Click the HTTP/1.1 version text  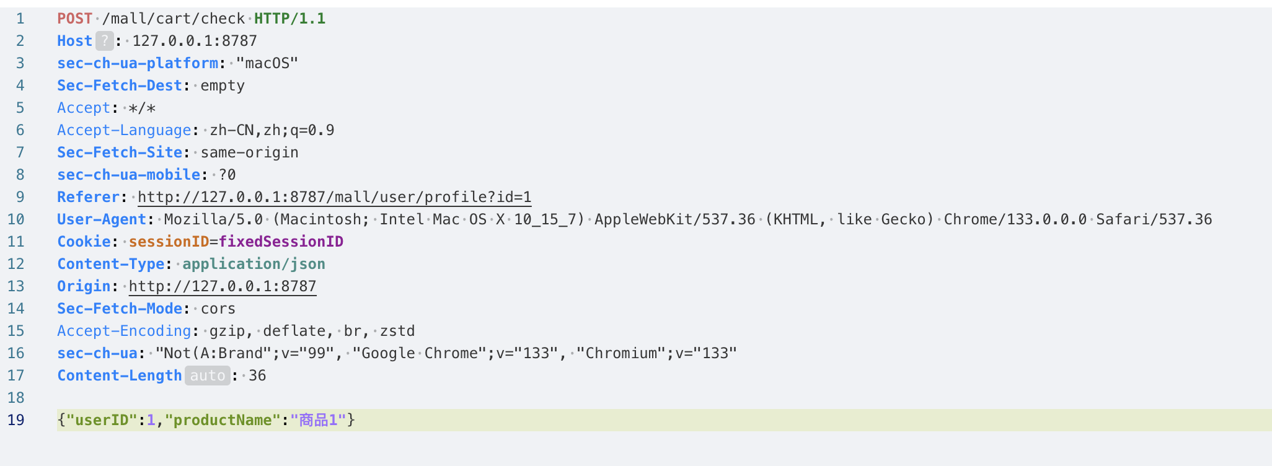[x=289, y=19]
